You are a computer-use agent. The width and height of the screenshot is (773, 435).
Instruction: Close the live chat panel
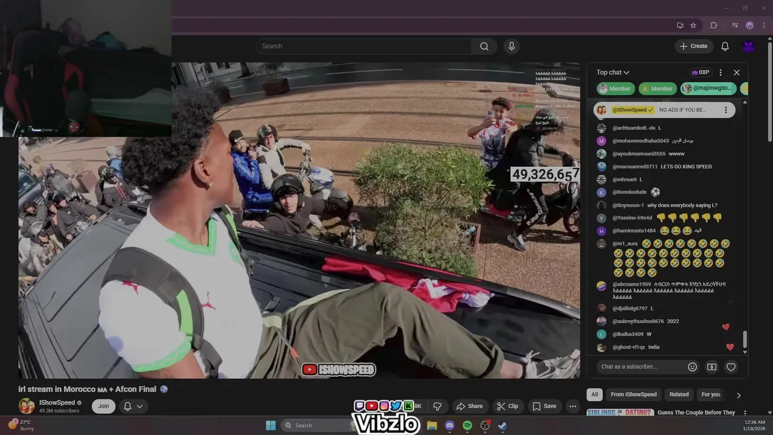737,72
